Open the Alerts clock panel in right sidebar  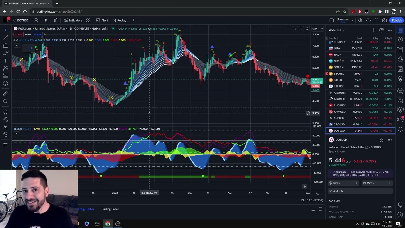coord(400,40)
